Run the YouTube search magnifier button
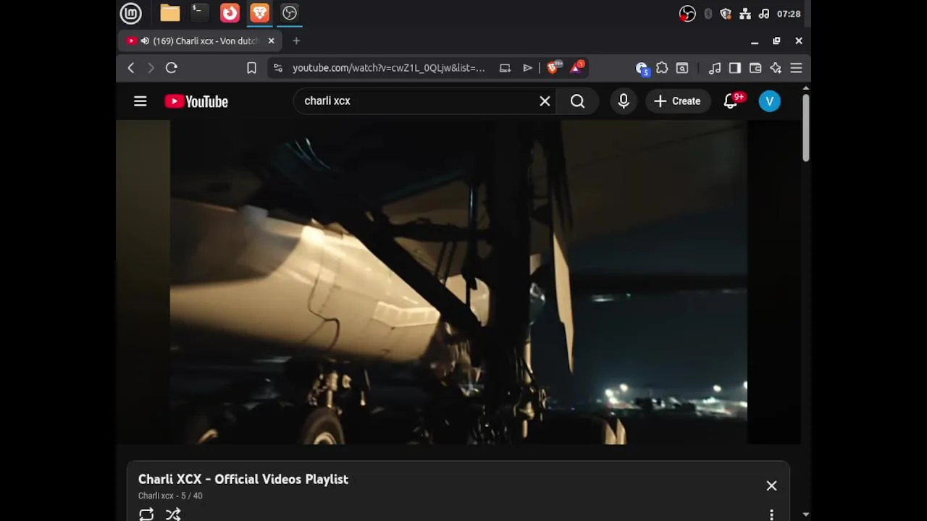 (x=577, y=101)
